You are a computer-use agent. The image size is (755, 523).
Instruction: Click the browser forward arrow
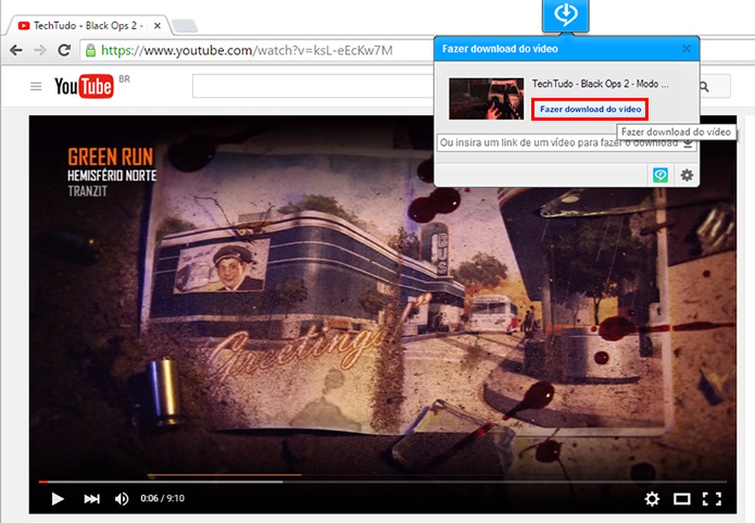[x=40, y=50]
